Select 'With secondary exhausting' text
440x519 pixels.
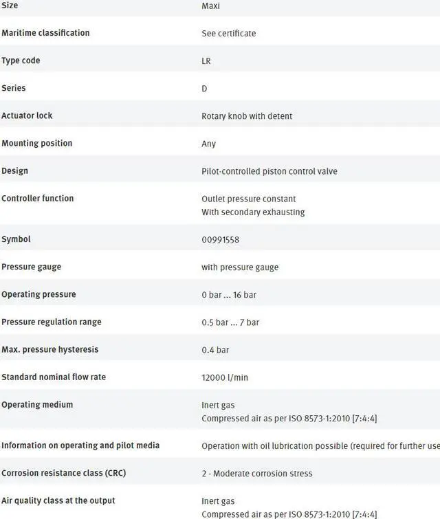point(253,212)
